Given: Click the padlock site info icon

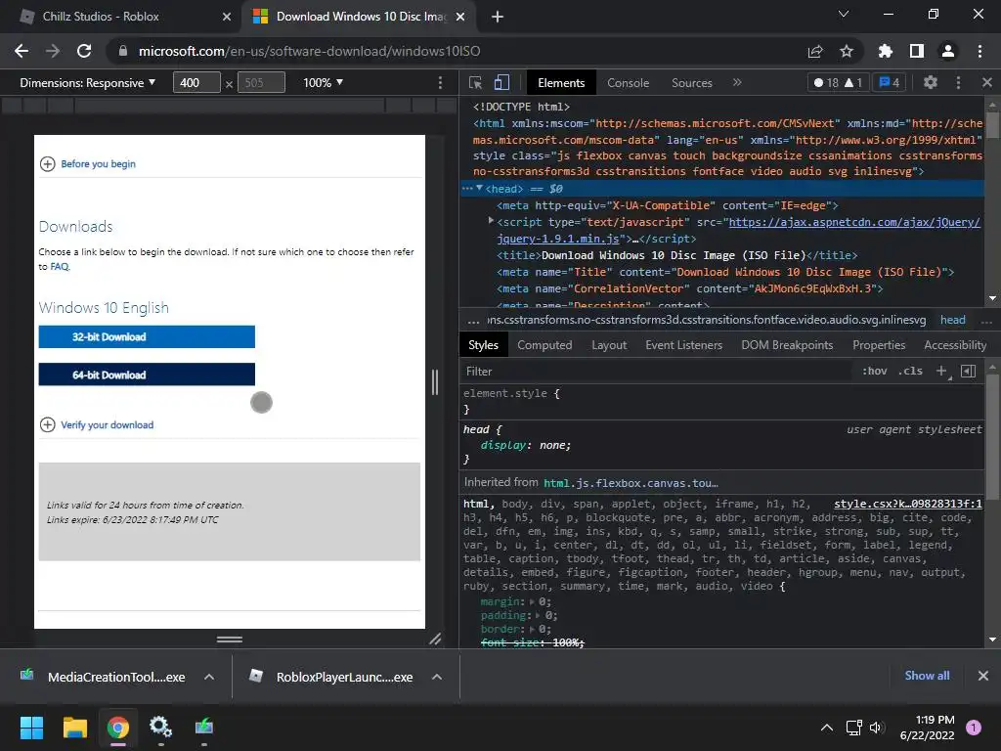Looking at the screenshot, I should (123, 51).
